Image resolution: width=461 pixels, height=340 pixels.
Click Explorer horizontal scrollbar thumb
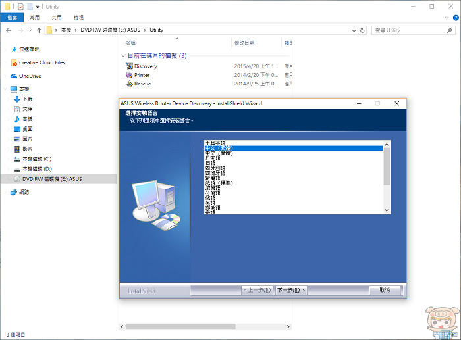click(x=180, y=326)
